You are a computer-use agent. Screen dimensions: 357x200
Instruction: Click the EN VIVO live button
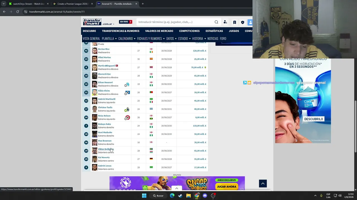pos(126,22)
